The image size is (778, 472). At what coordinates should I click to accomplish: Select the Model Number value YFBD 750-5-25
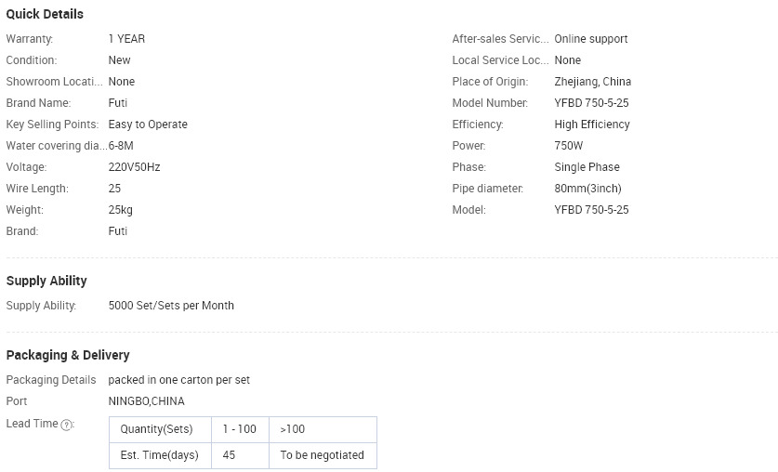click(x=591, y=102)
